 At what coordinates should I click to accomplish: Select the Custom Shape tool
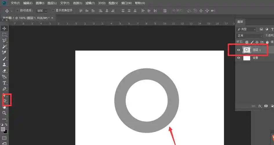pyautogui.click(x=5, y=101)
